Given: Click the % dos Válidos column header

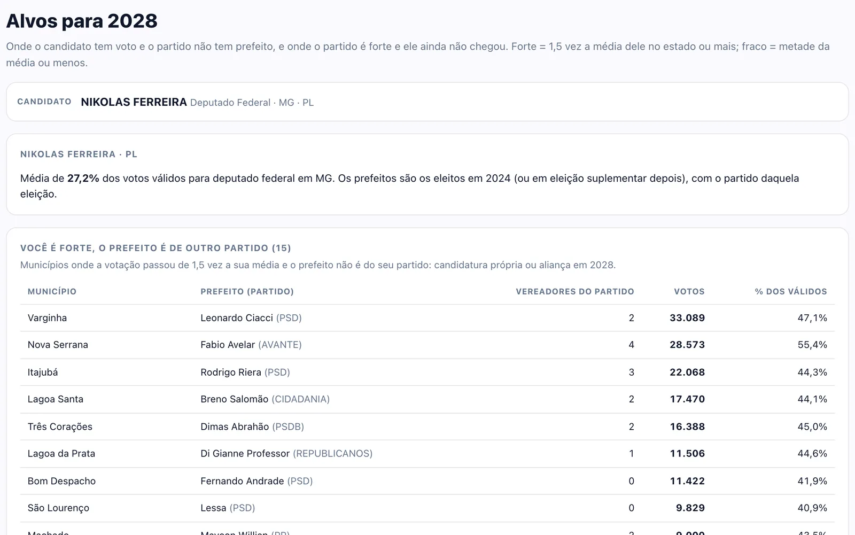Looking at the screenshot, I should pyautogui.click(x=791, y=291).
